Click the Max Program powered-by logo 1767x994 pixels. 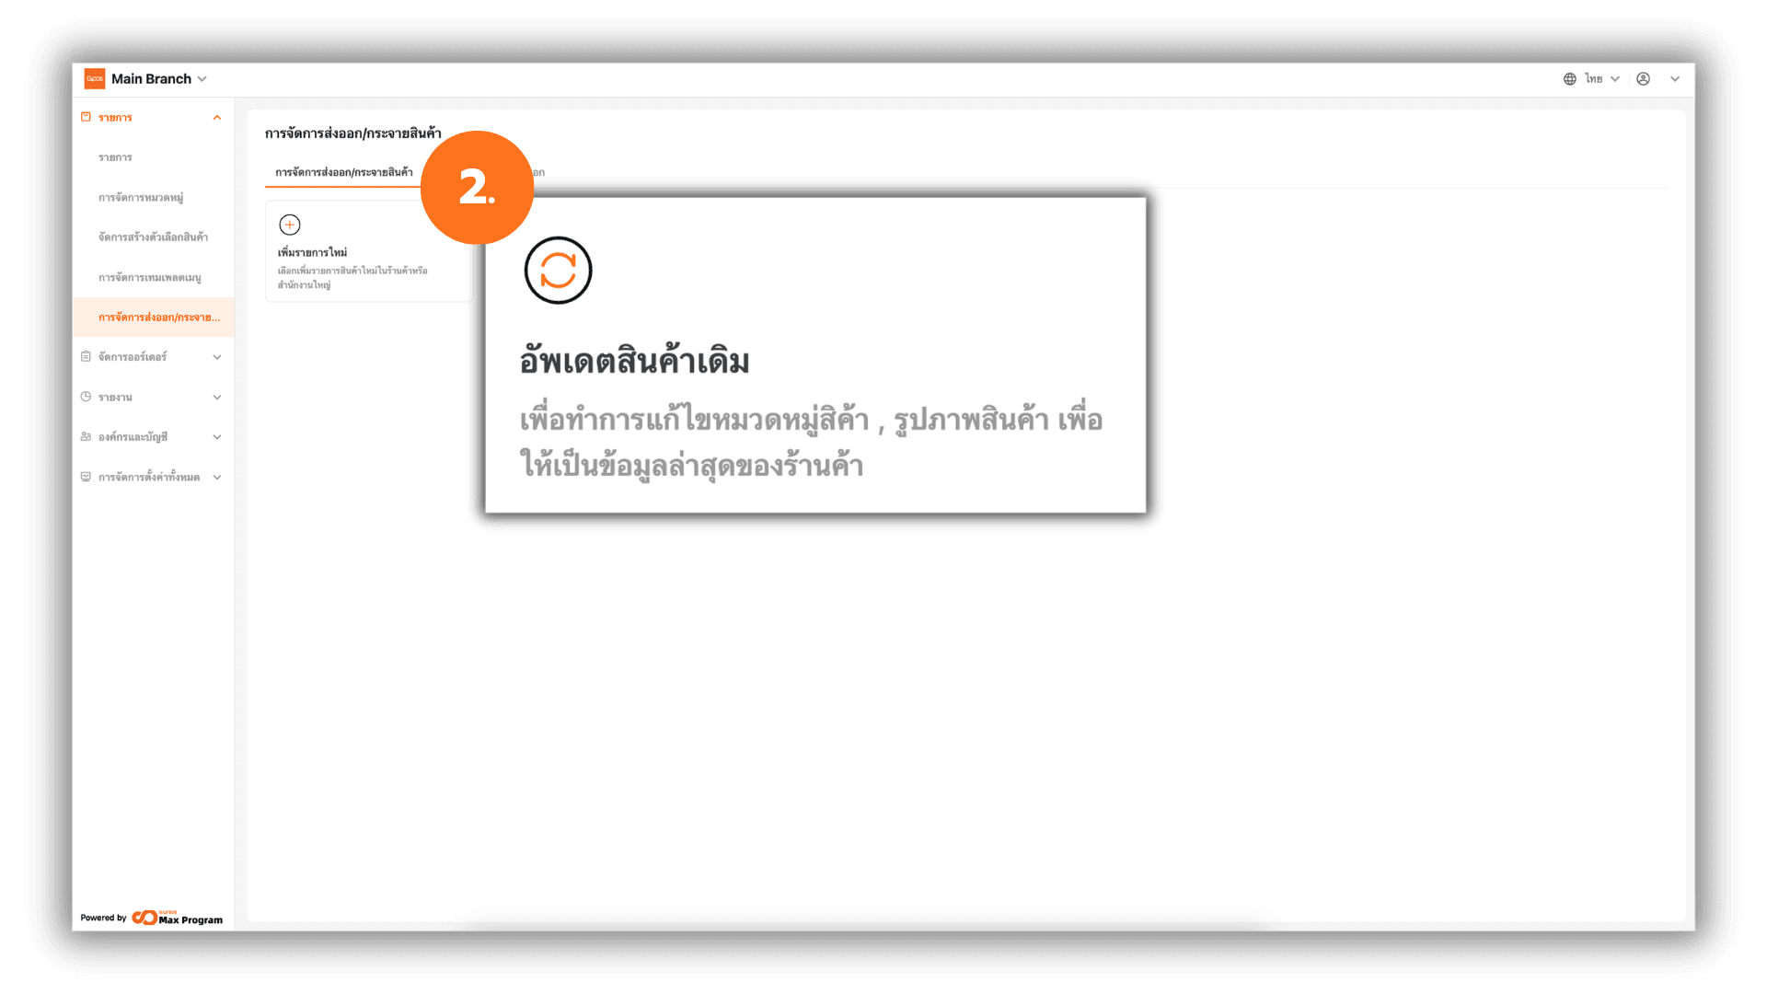pos(178,918)
